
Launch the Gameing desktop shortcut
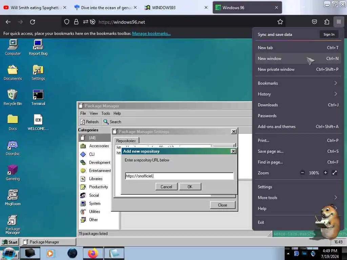pyautogui.click(x=13, y=173)
